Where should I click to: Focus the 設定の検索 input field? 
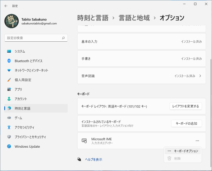pos(36,38)
